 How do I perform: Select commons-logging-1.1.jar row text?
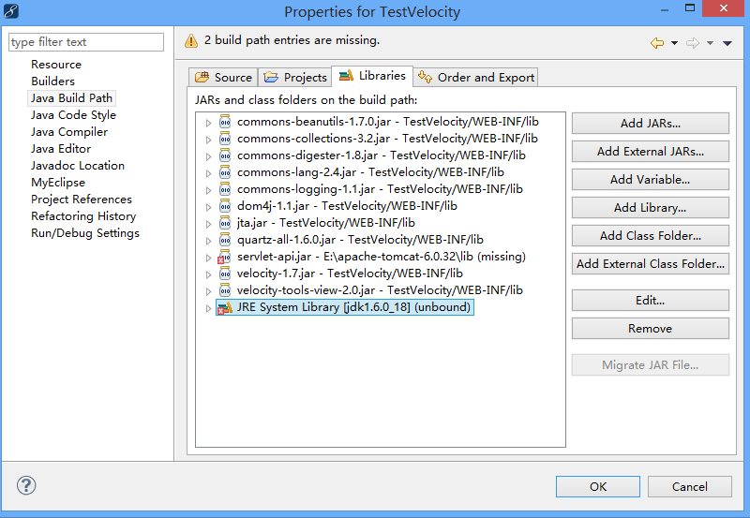(x=380, y=189)
